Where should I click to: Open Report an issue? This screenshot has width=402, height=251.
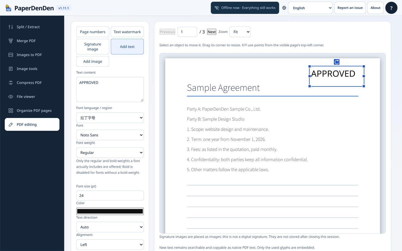[350, 8]
